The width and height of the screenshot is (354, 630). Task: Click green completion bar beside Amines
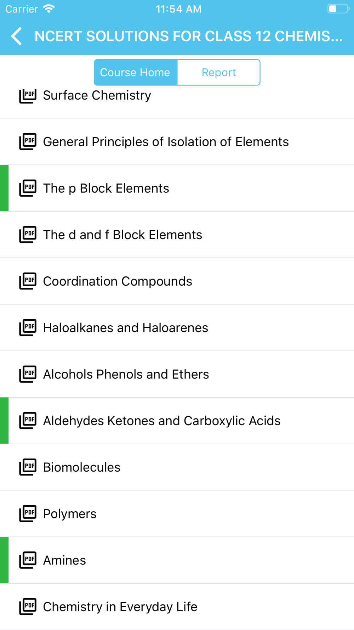(4, 560)
